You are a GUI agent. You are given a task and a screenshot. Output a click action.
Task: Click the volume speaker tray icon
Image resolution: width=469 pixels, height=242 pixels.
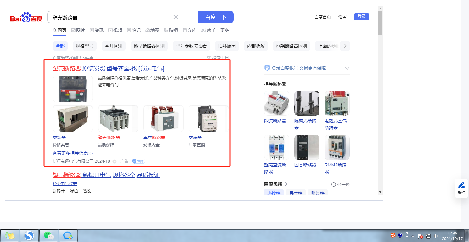[x=436, y=236]
